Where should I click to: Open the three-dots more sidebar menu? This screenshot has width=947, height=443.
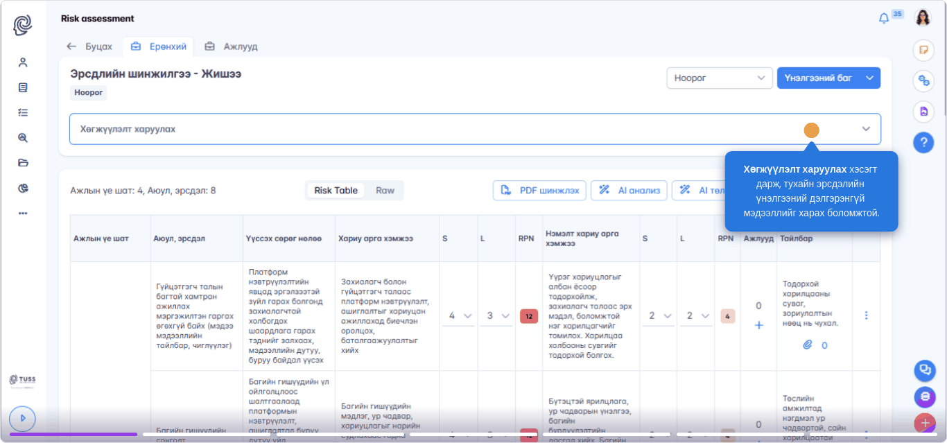pos(23,213)
